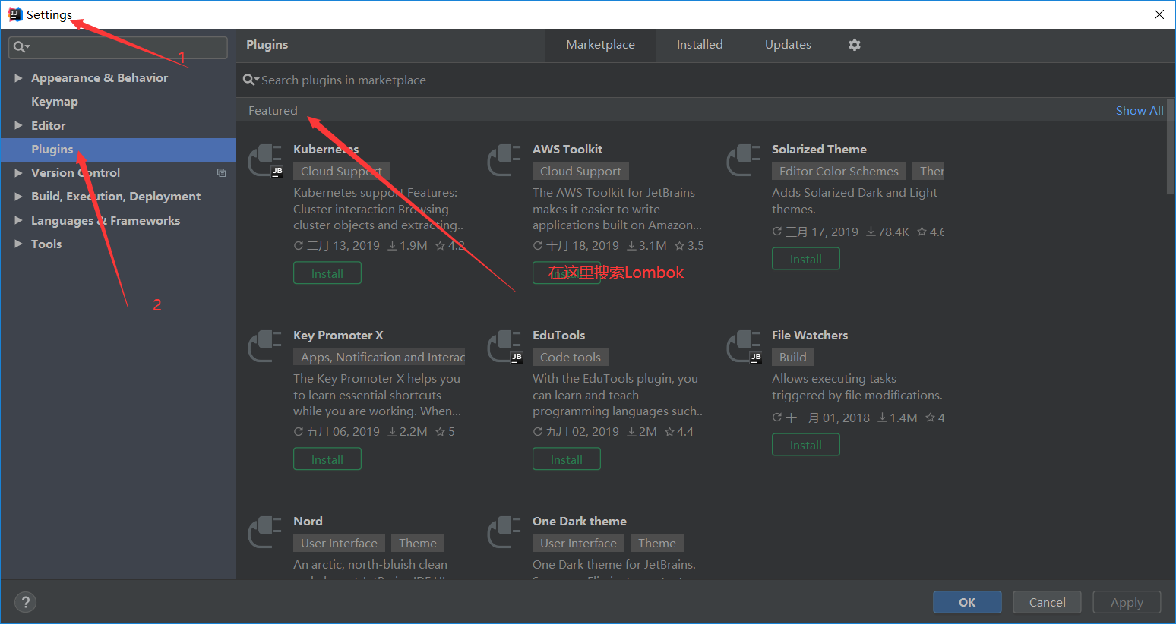This screenshot has height=624, width=1176.
Task: Close the Settings dialog window
Action: [1159, 14]
